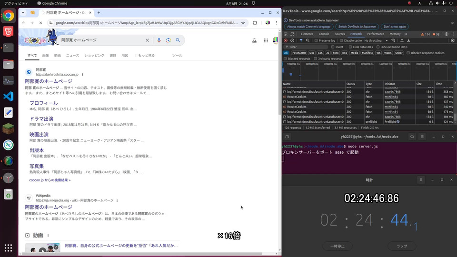Bookmark this page with the star icon
Screen dimensions: 457x257
click(243, 23)
